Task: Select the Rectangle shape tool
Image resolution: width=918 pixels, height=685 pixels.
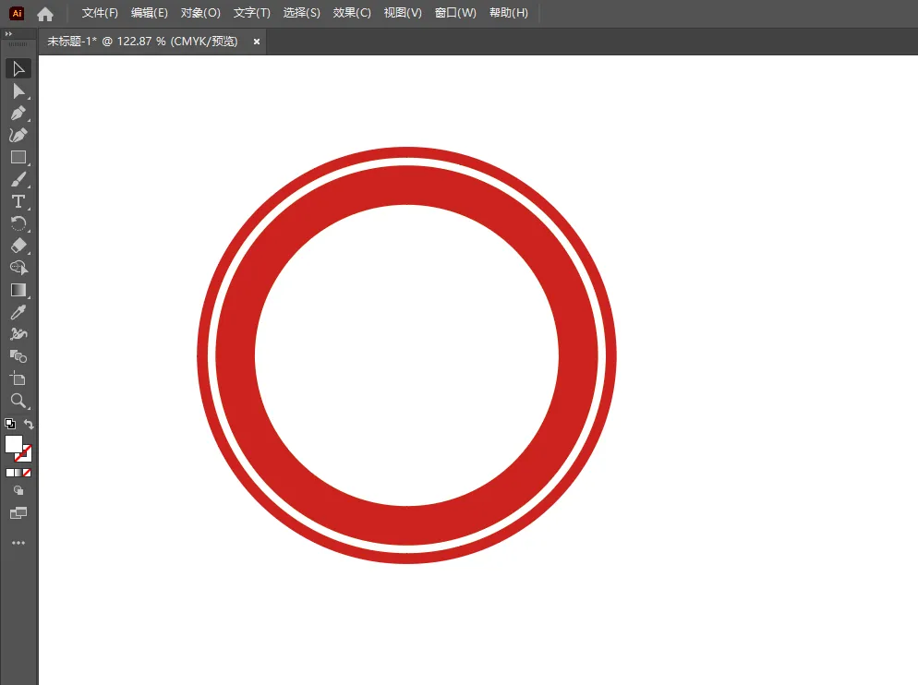Action: tap(18, 158)
